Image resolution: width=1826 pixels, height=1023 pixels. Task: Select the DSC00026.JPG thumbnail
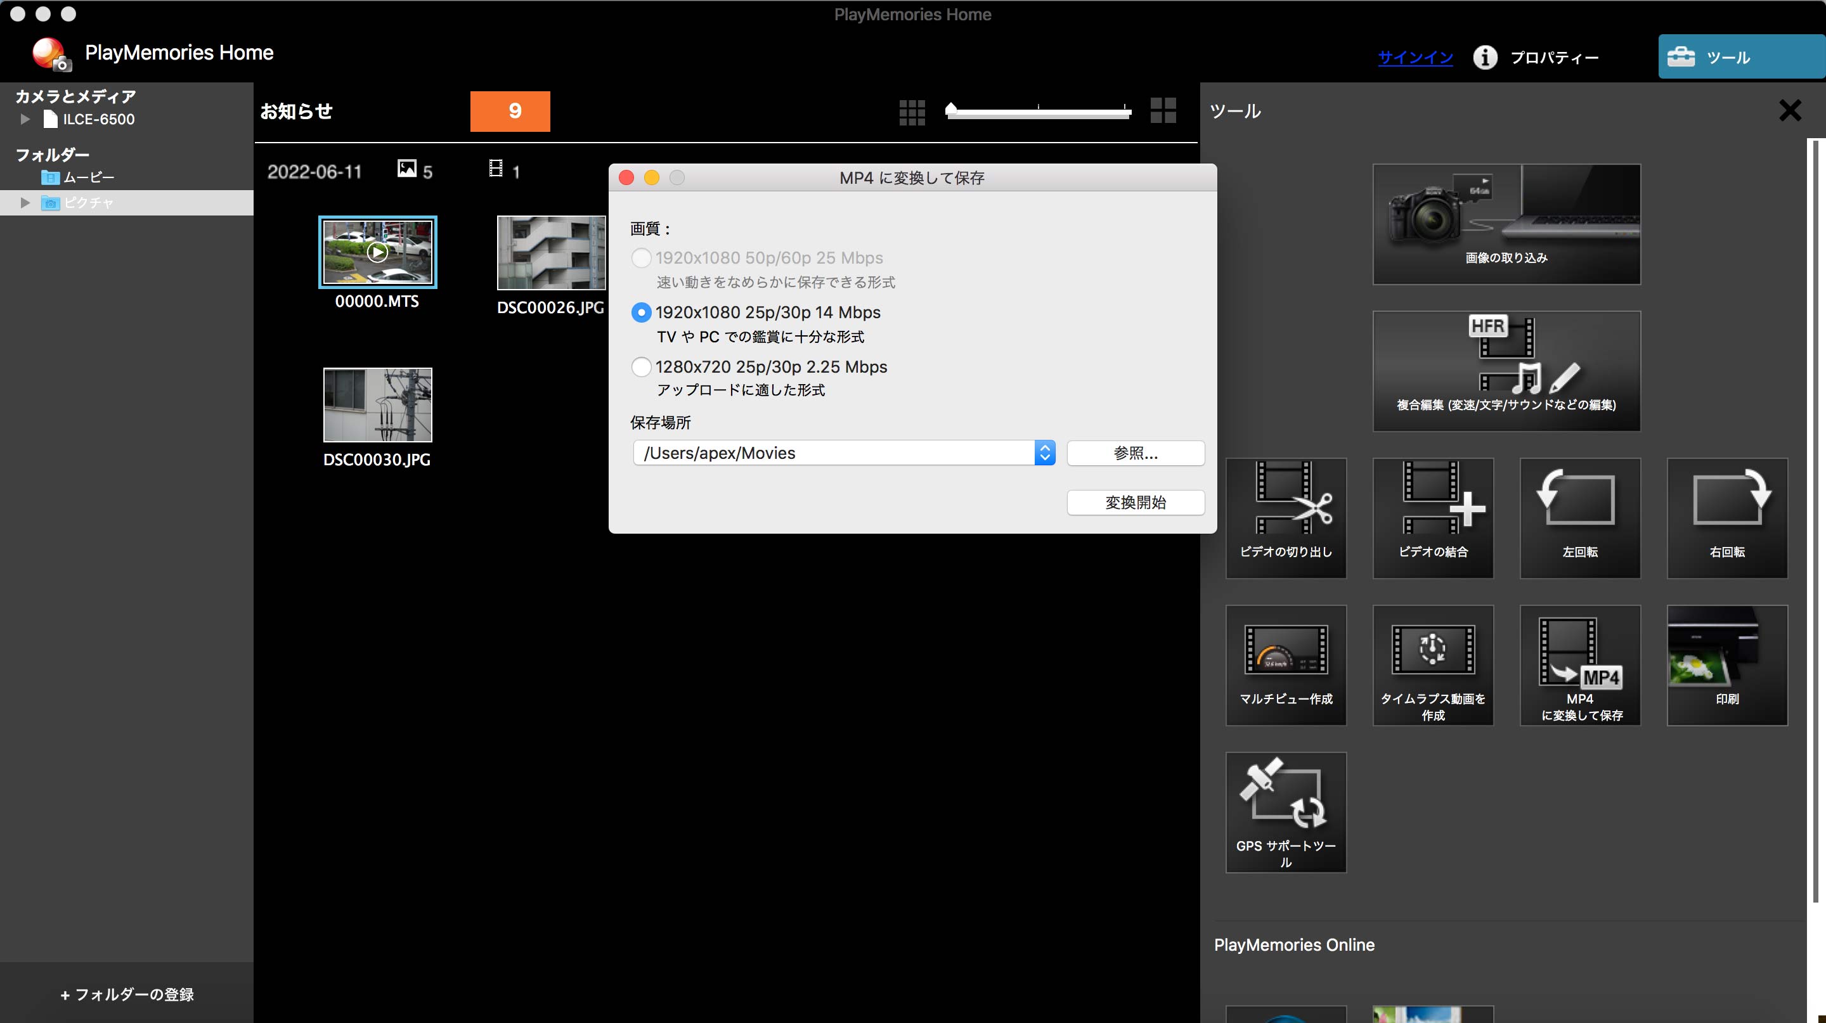coord(551,253)
